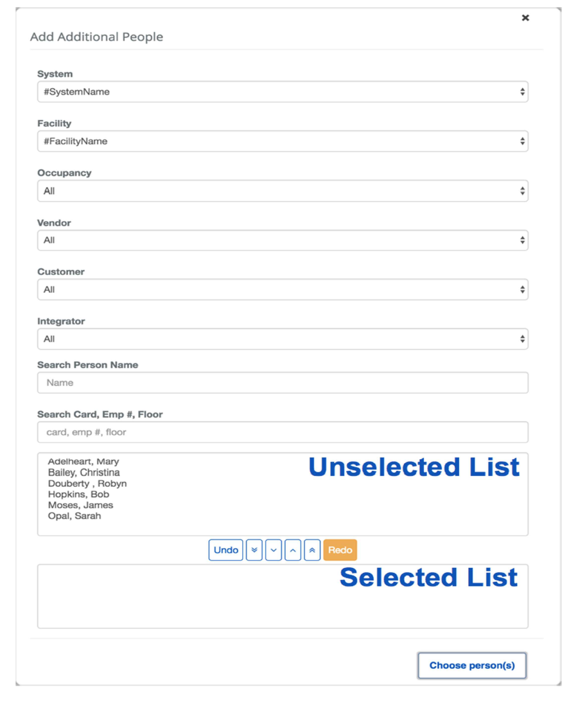Click the Search Person Name input field
The width and height of the screenshot is (587, 706).
283,382
